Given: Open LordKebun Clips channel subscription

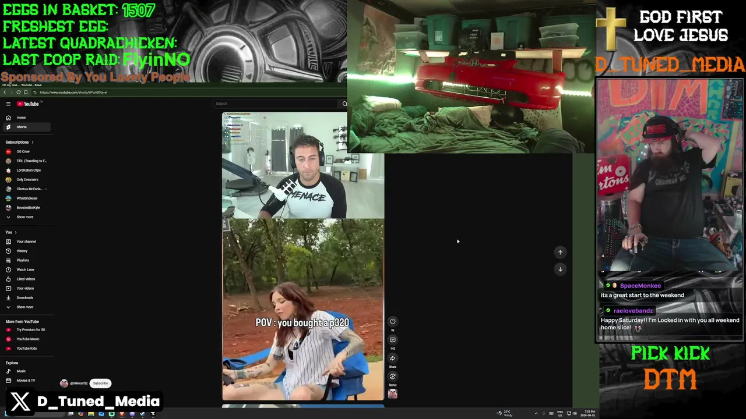Looking at the screenshot, I should pos(27,170).
